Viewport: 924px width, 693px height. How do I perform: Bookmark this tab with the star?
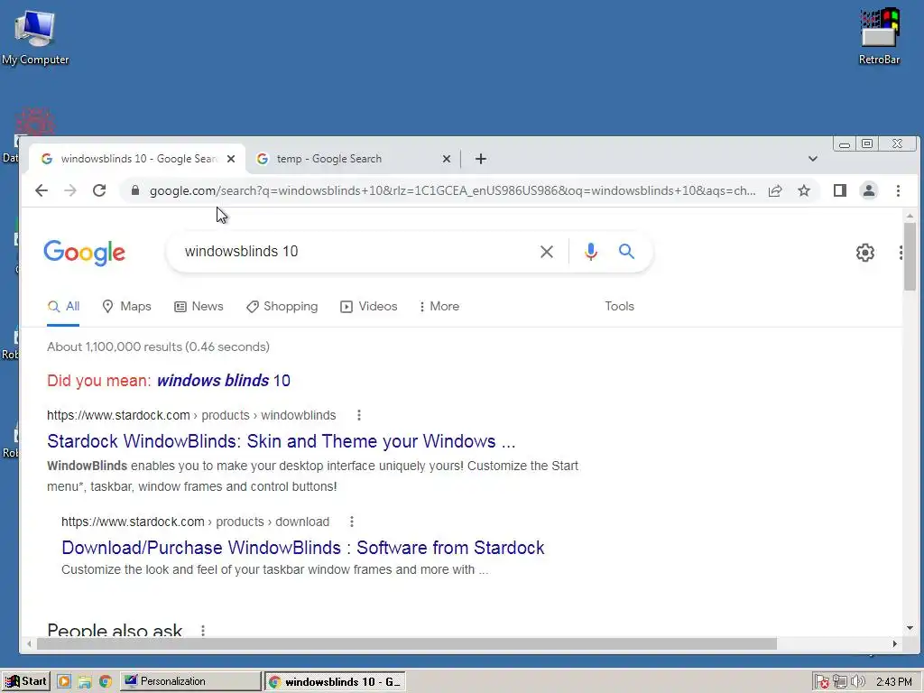coord(804,190)
